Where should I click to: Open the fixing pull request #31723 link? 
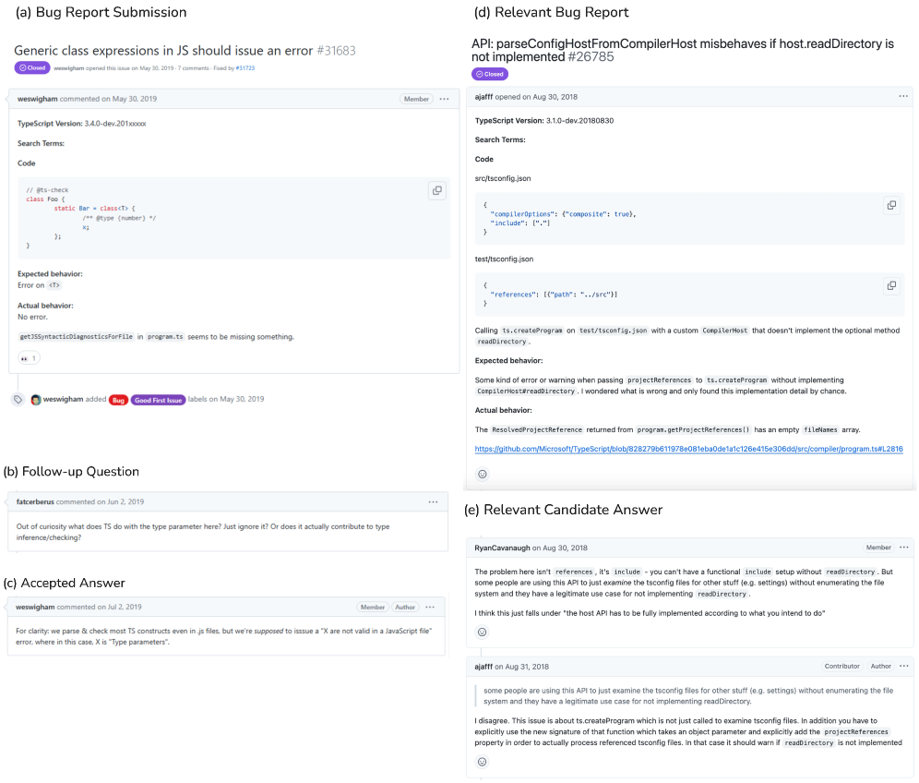coord(245,68)
